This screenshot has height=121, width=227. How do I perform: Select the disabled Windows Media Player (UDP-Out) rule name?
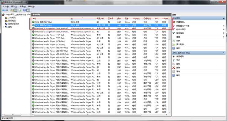pyautogui.click(x=50, y=44)
